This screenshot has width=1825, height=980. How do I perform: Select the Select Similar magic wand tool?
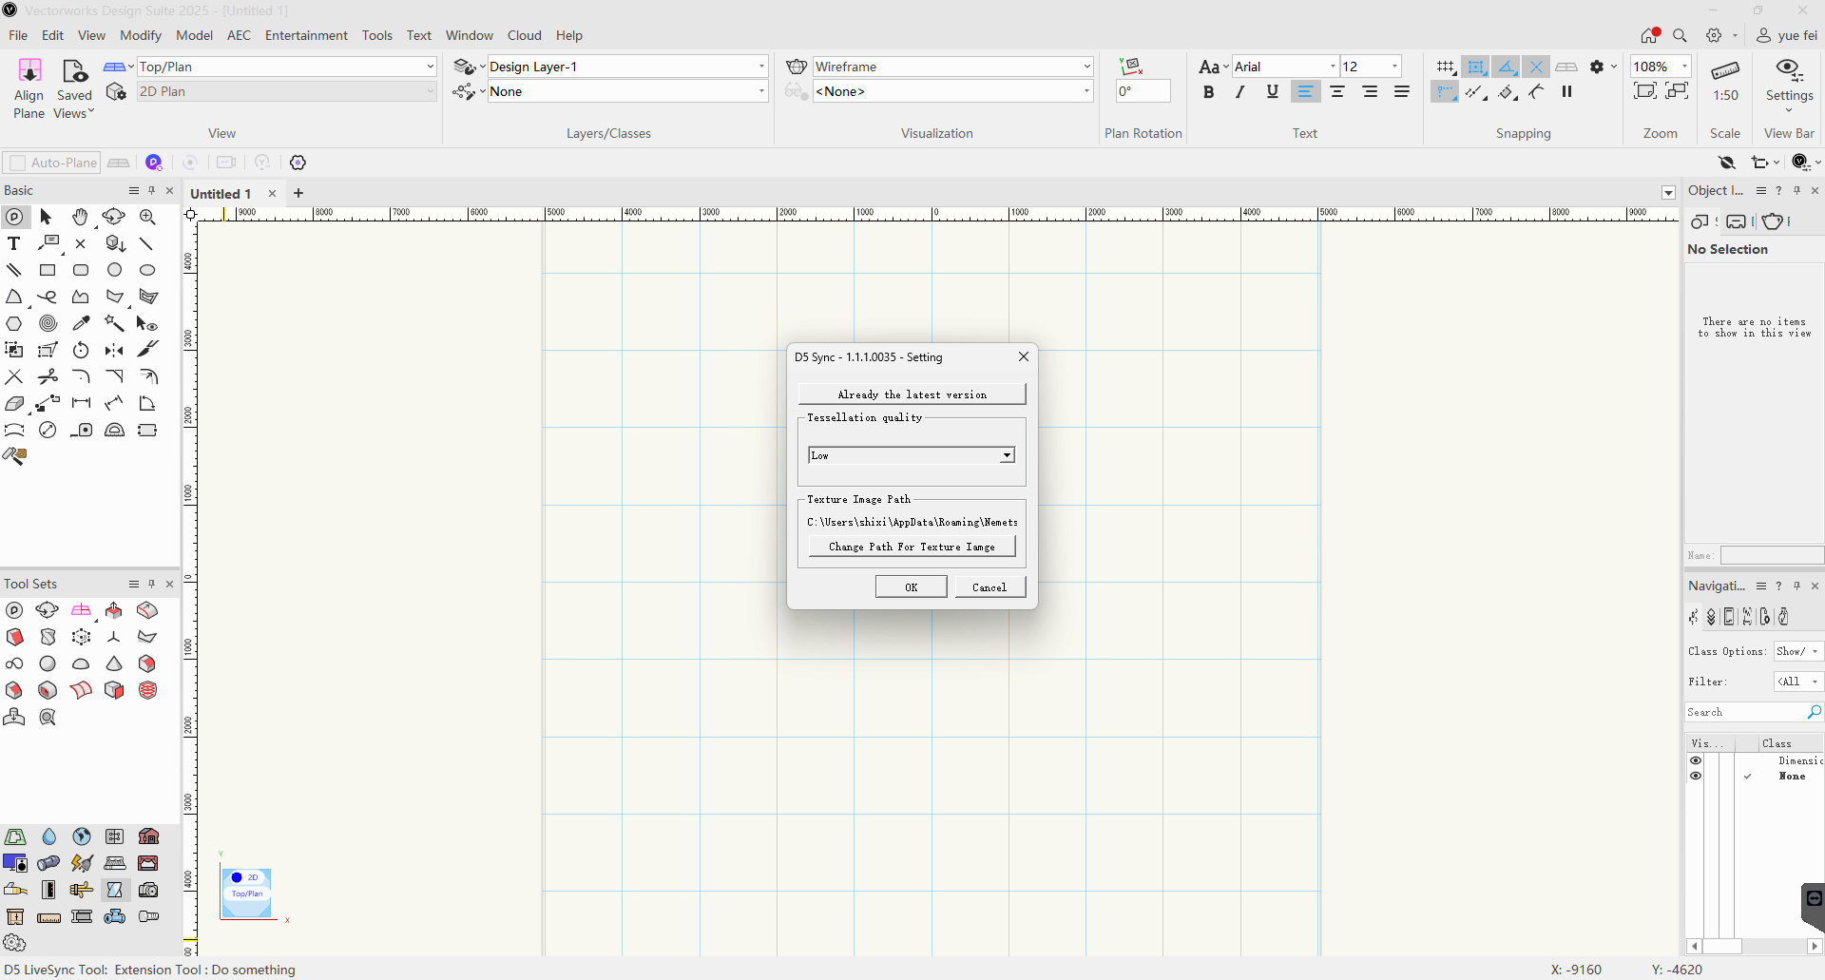[114, 324]
